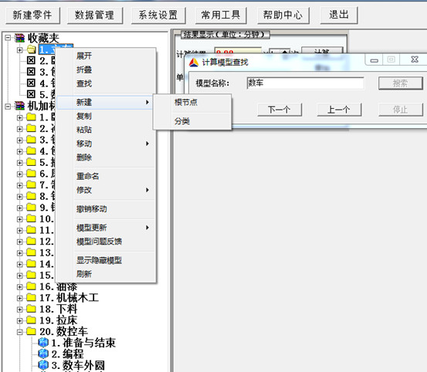Expand the 18.下料 folder

(x=19, y=309)
